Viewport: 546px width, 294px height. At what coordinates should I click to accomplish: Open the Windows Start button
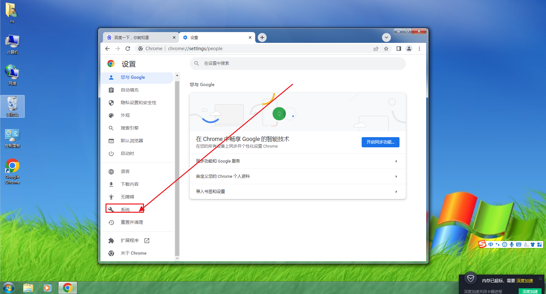[9, 288]
